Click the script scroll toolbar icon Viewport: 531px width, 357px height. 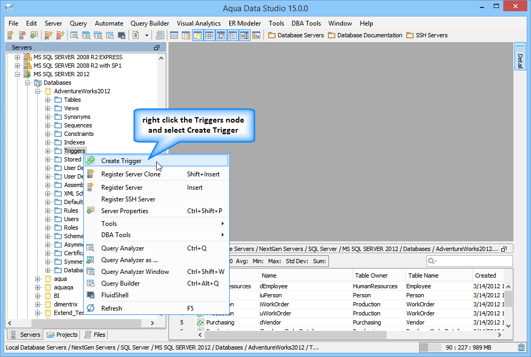coord(160,35)
